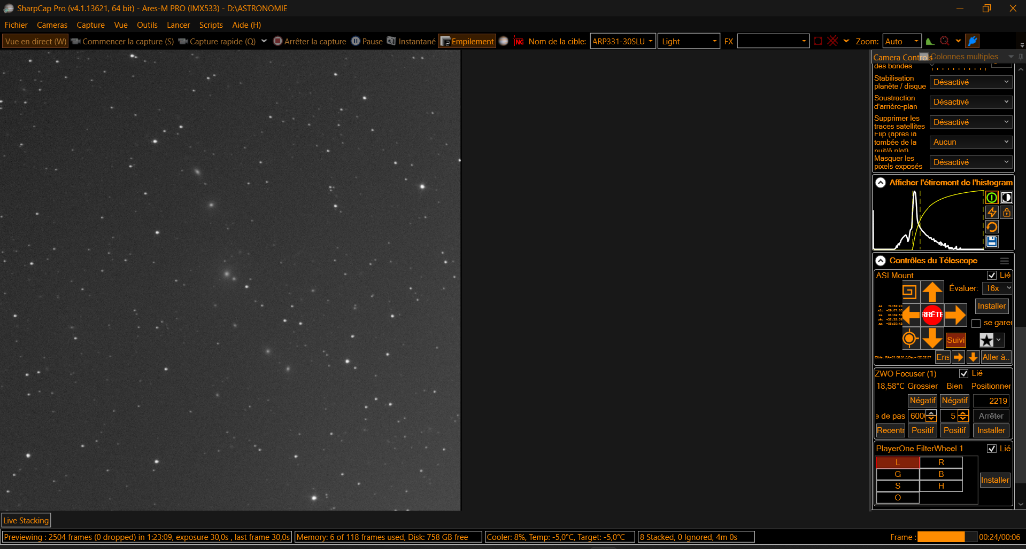Click the Arrêter la capture button

point(310,41)
